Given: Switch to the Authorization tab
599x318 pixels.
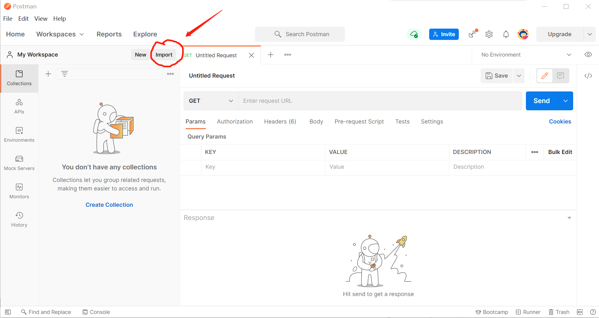Looking at the screenshot, I should pyautogui.click(x=235, y=122).
